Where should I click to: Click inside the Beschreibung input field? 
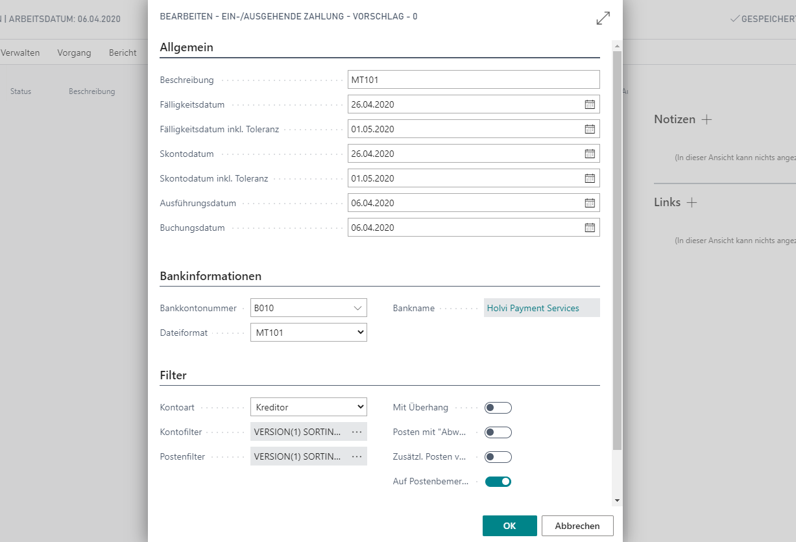point(474,79)
